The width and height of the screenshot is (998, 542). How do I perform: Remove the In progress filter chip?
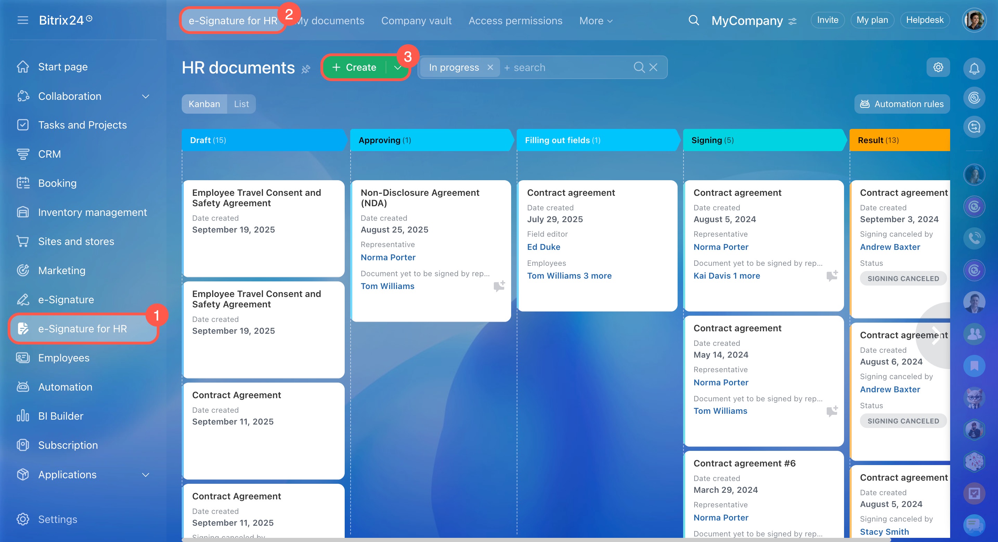(490, 67)
